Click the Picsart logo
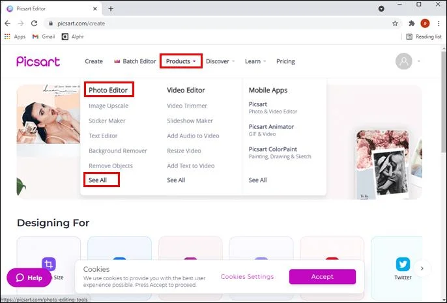Screen dimensions: 447x303 (x=38, y=61)
